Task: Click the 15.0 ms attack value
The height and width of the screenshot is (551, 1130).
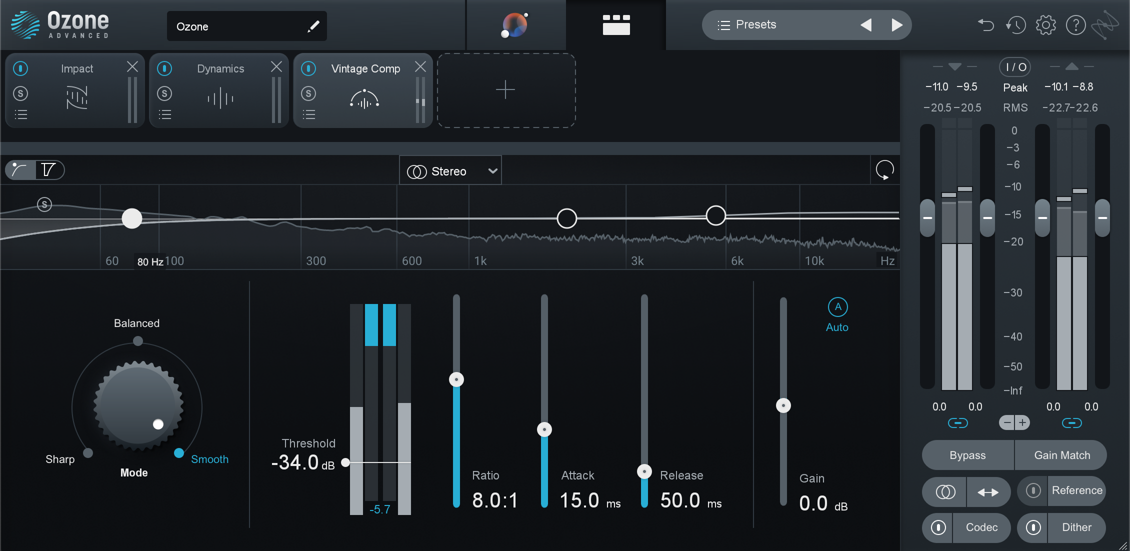Action: pos(590,500)
